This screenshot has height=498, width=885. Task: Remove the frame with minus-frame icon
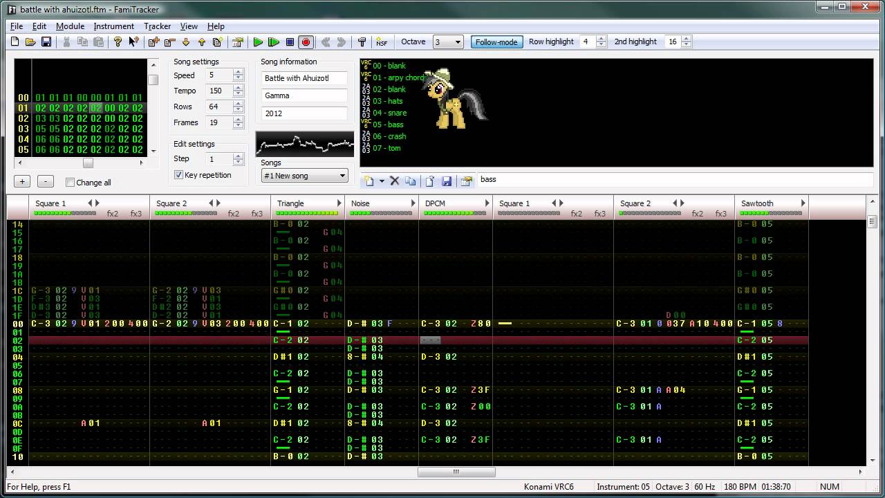[170, 42]
